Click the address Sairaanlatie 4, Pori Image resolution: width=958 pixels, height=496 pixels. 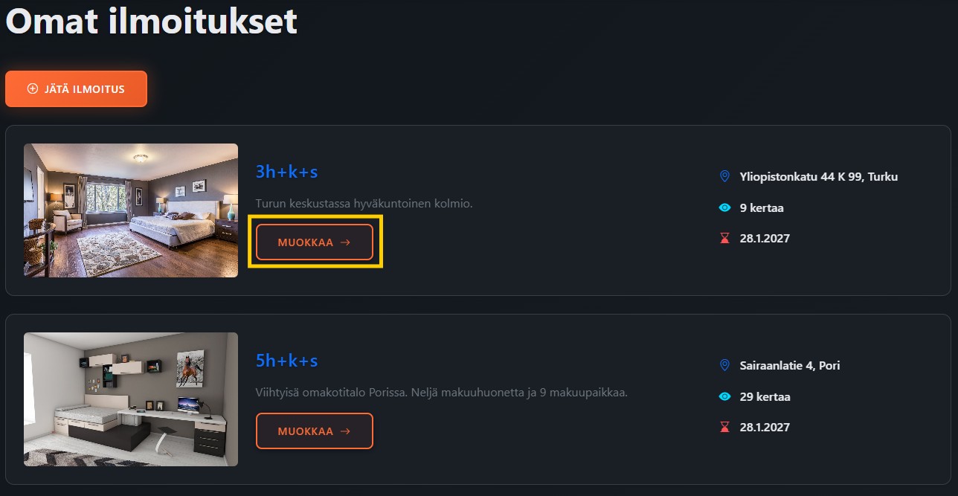(789, 366)
